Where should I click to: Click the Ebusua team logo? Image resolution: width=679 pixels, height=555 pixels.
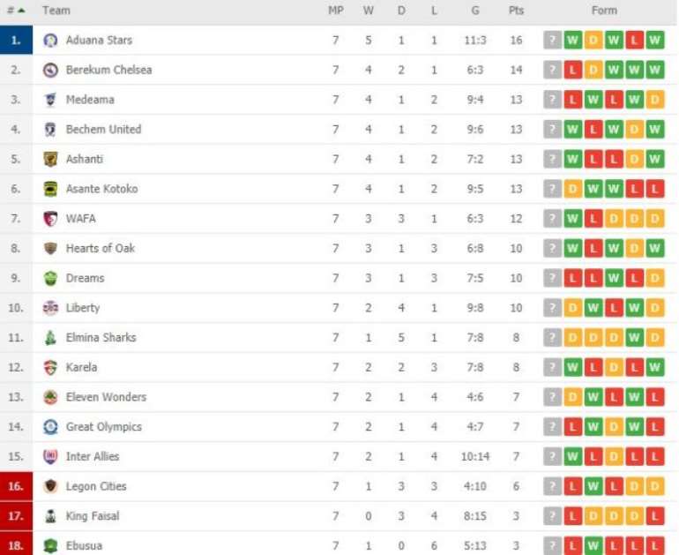point(50,545)
